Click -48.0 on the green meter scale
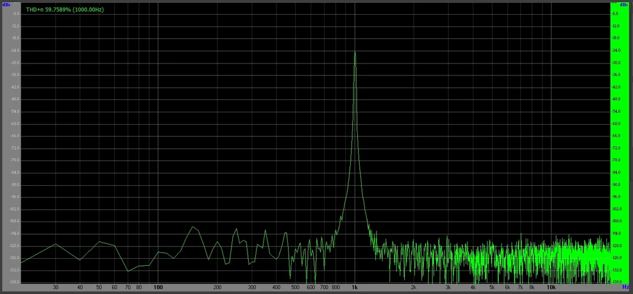This screenshot has height=294, width=633. tap(616, 99)
